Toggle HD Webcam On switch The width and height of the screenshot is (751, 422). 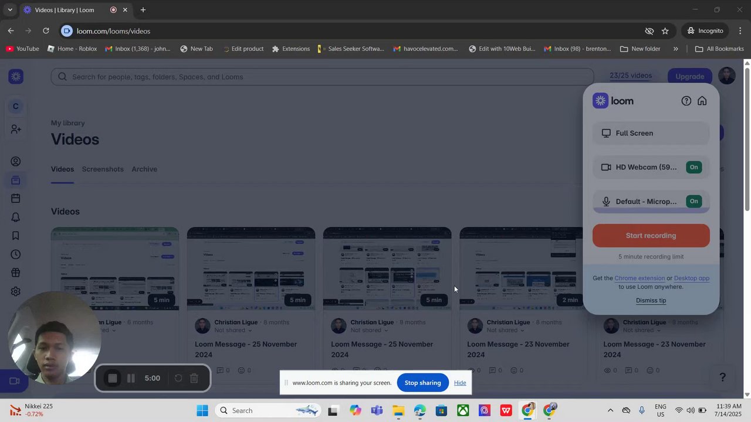coord(694,167)
